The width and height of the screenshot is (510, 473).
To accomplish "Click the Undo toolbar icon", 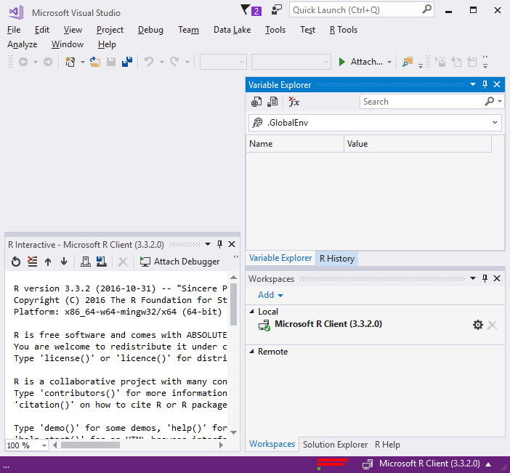I will point(149,62).
